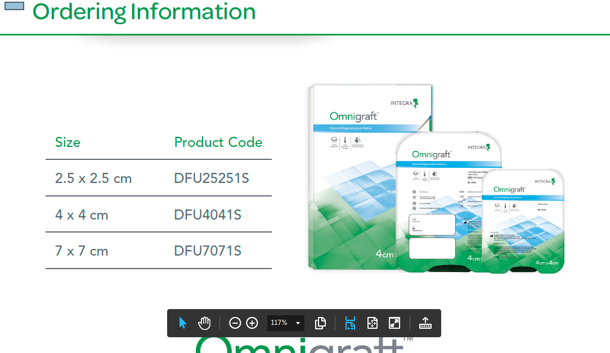Click the 7 x 7 cm size entry
This screenshot has height=353, width=610.
(82, 251)
